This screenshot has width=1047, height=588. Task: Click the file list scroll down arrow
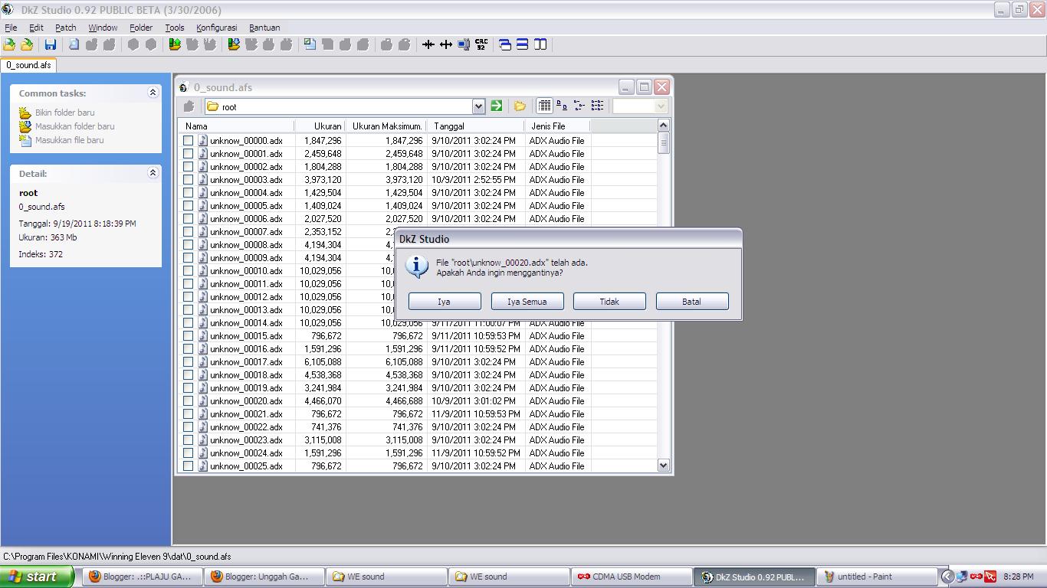[664, 465]
